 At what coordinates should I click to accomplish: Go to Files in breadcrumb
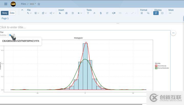(24, 4)
